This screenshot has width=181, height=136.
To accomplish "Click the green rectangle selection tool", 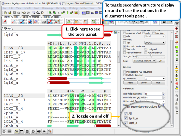I will pos(177,47).
